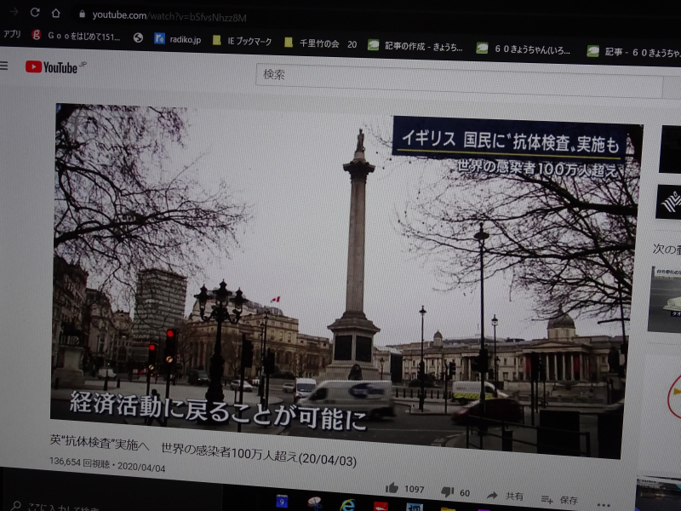Save the video with the 保存 button
The image size is (681, 511).
(560, 499)
